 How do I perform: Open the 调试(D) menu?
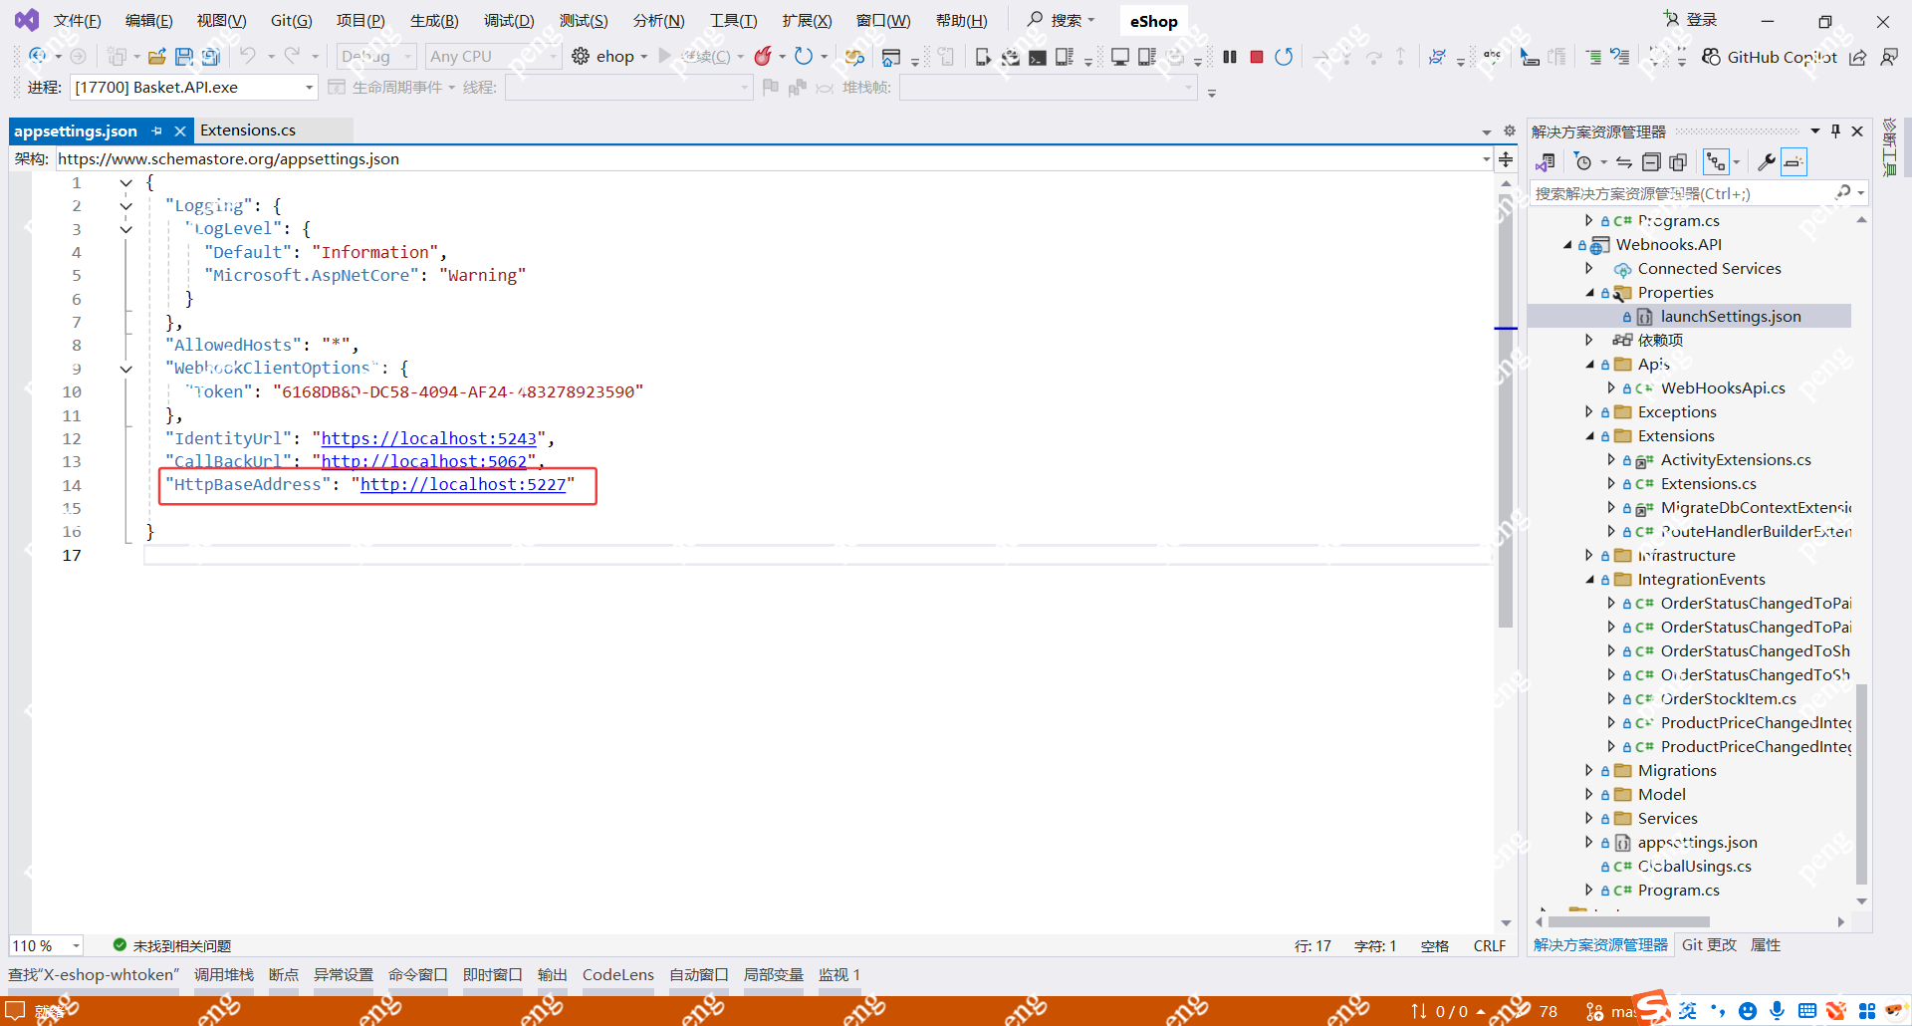tap(509, 21)
